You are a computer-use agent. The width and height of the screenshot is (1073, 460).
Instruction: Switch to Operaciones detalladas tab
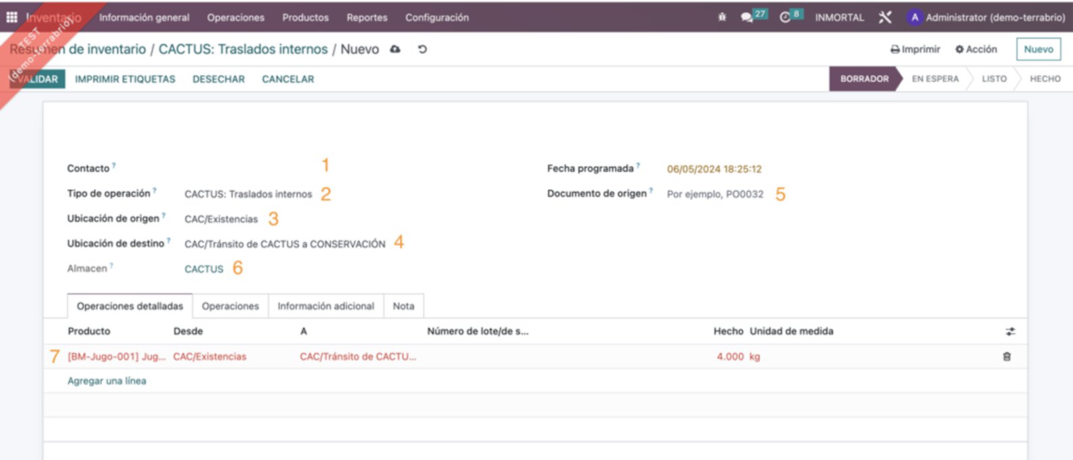pyautogui.click(x=130, y=306)
